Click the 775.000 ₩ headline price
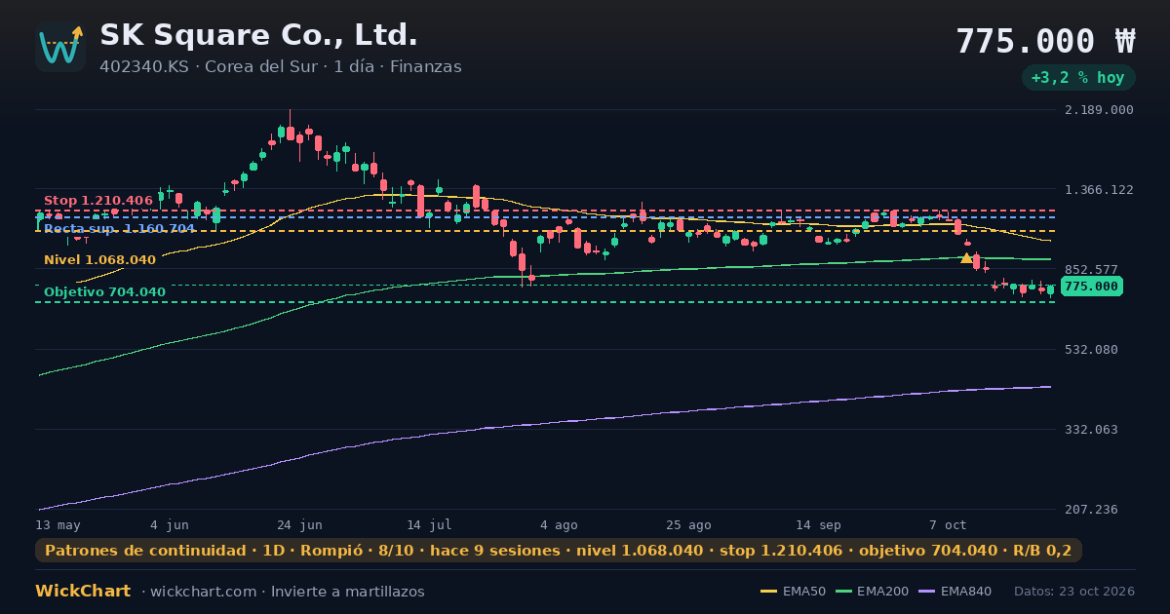The width and height of the screenshot is (1170, 614). (1046, 41)
